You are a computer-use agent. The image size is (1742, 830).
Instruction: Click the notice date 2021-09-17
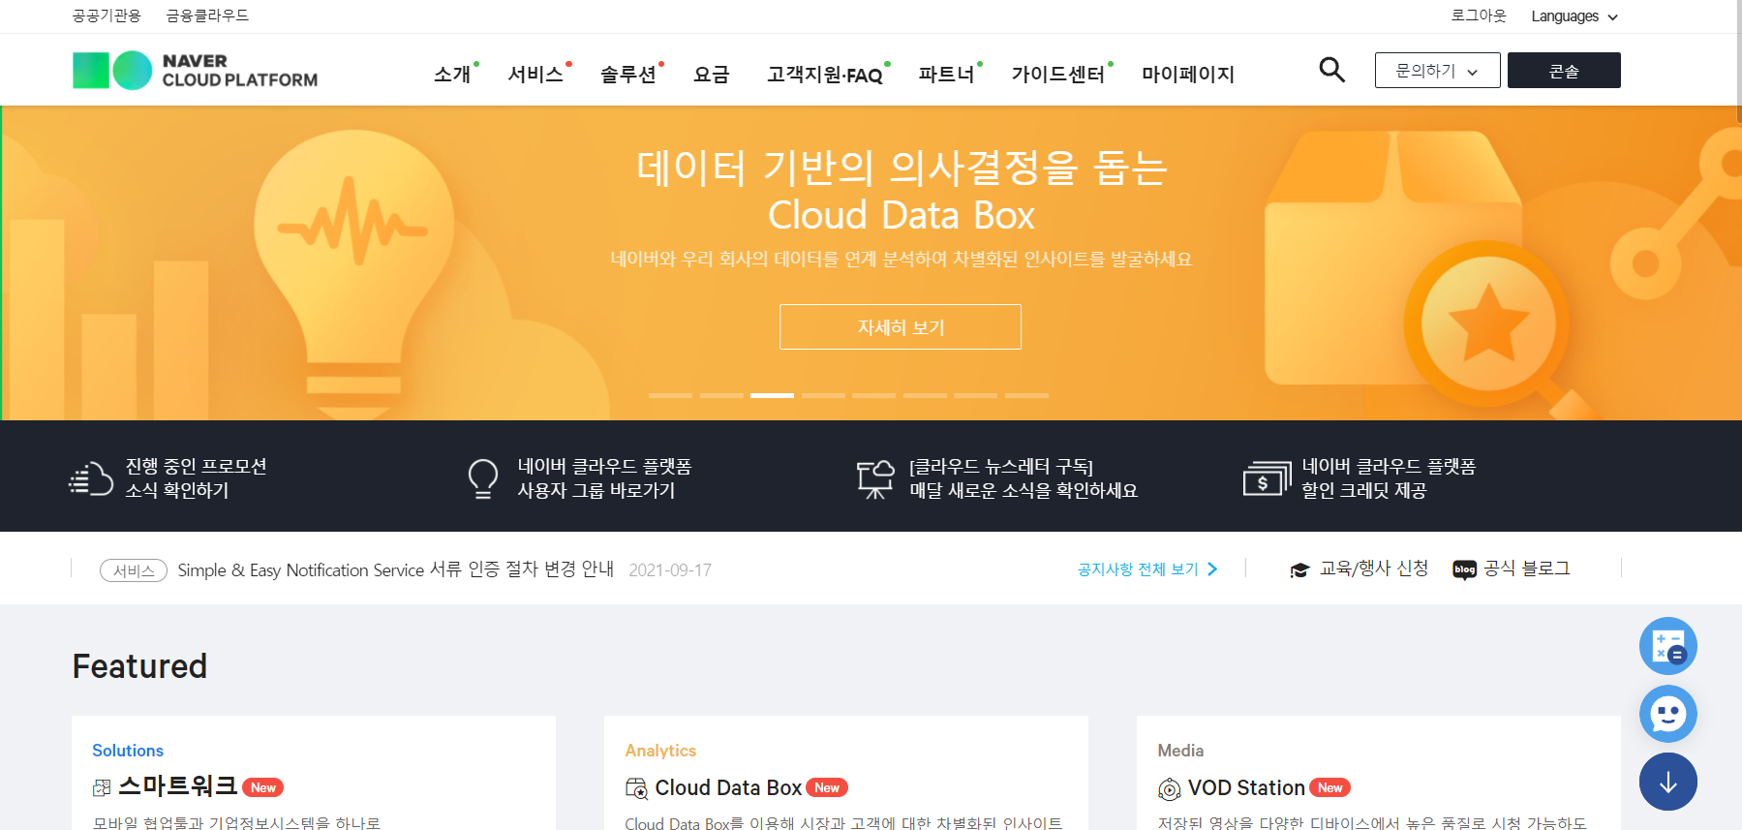670,570
